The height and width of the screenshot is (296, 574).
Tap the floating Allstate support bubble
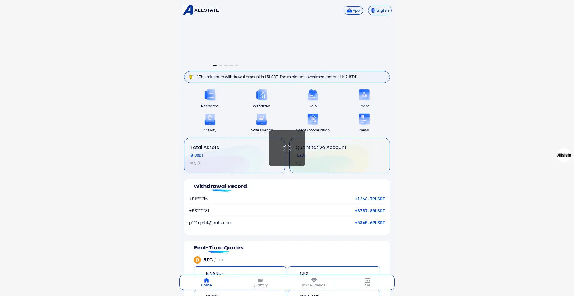point(564,155)
